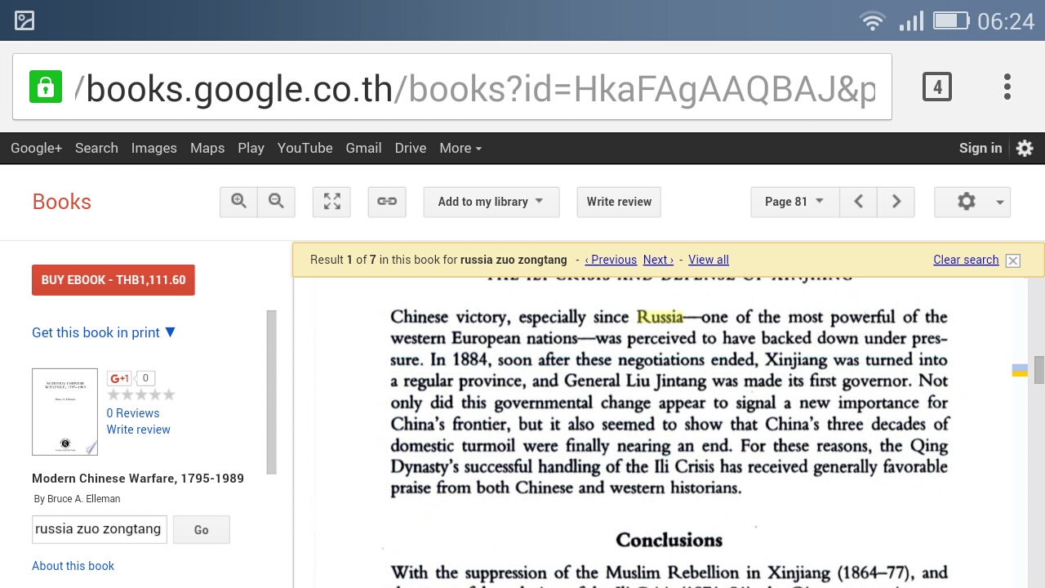Screen dimensions: 1045x588
Task: Open 0 Reviews link
Action: point(133,413)
